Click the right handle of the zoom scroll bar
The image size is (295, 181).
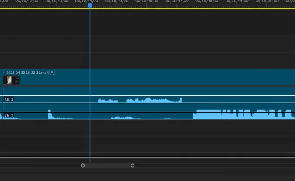133,165
